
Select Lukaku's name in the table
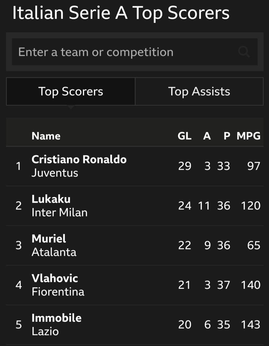(x=51, y=199)
